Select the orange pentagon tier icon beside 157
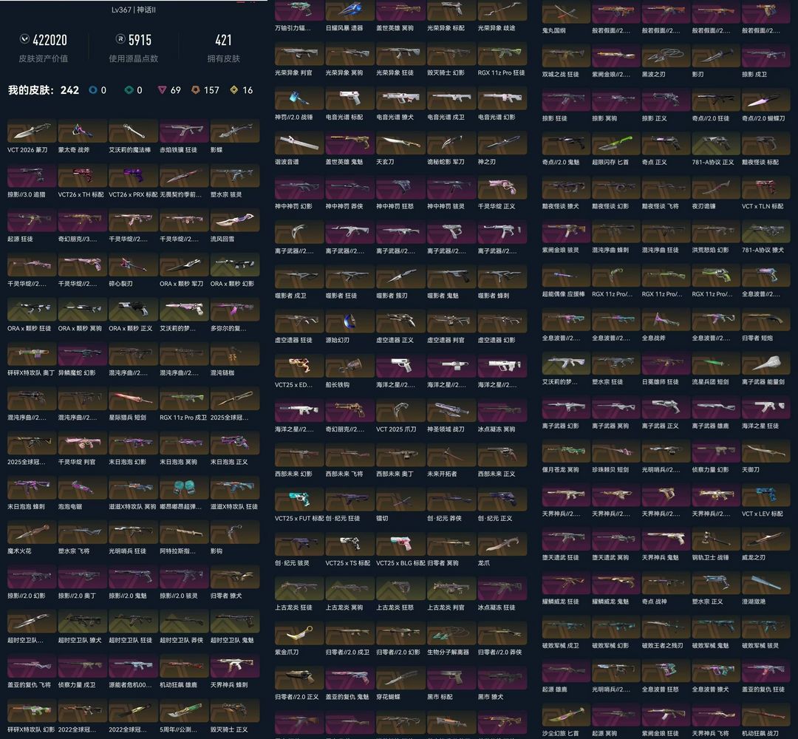Viewport: 798px width, 739px height. pyautogui.click(x=196, y=90)
